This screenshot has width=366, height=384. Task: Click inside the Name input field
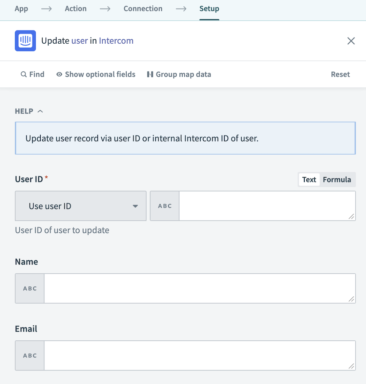click(x=200, y=288)
